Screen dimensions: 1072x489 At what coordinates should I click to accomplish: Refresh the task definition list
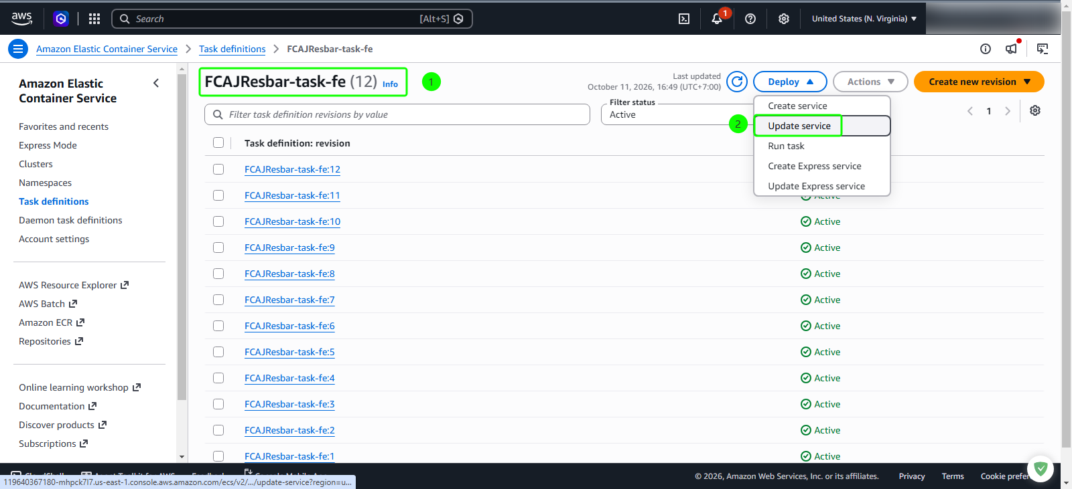pyautogui.click(x=737, y=82)
